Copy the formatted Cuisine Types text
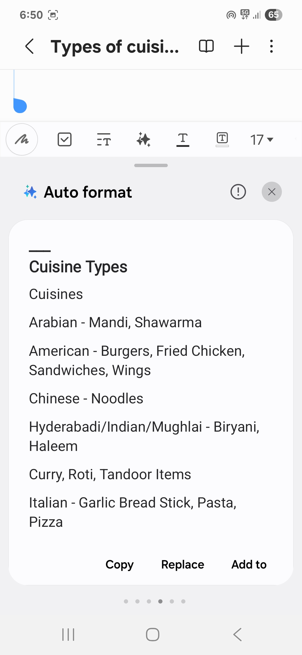This screenshot has width=302, height=655. (x=120, y=565)
